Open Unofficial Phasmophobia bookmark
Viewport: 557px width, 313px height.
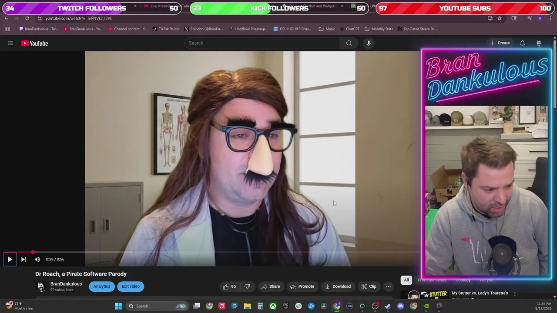click(x=248, y=29)
